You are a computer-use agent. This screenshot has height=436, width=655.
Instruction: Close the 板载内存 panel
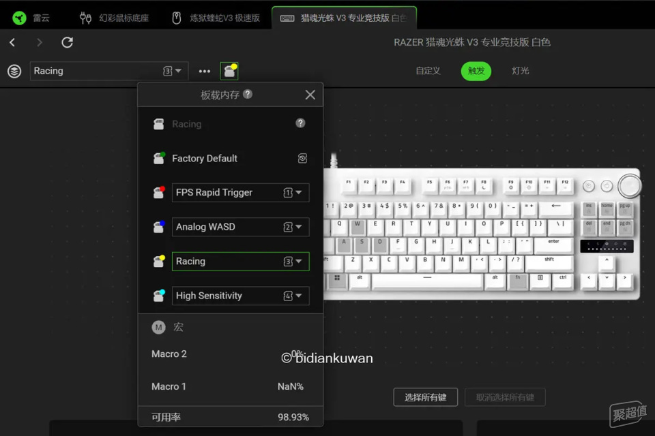click(x=310, y=95)
